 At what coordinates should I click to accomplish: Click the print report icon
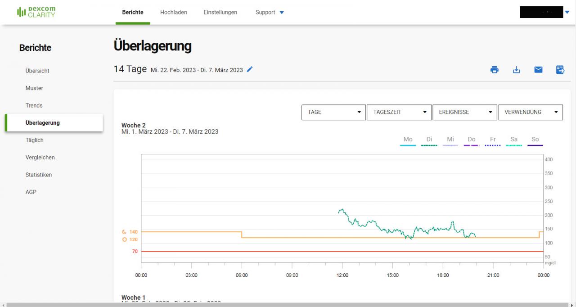[x=495, y=70]
